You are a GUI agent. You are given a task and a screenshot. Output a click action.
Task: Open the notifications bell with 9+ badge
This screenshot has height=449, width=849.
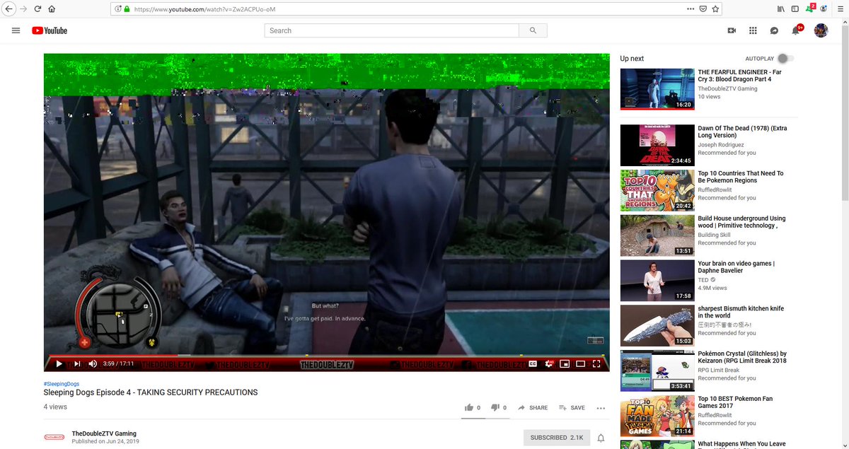point(797,30)
